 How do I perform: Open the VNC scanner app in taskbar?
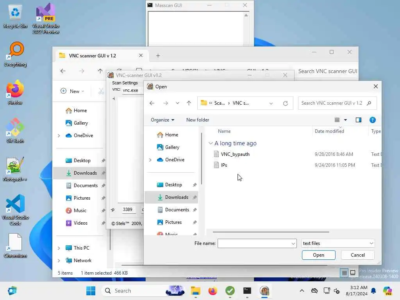(264, 291)
